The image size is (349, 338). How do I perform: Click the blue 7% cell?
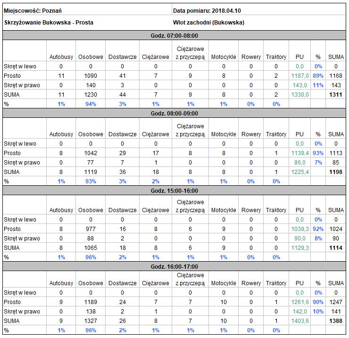click(x=318, y=163)
